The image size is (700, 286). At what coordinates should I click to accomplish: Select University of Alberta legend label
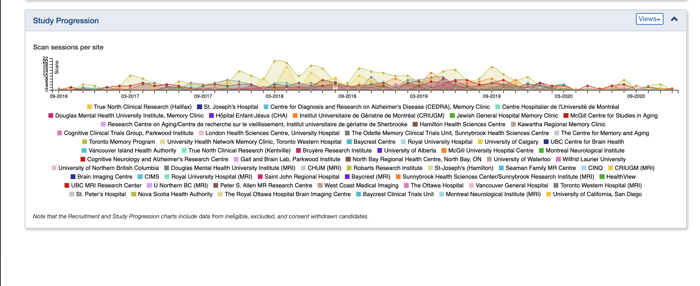(410, 151)
